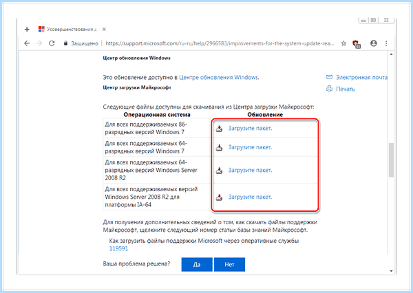Click download icon in 64-разрядных Server 2008 R2 row
The width and height of the screenshot is (413, 293).
coord(219,171)
